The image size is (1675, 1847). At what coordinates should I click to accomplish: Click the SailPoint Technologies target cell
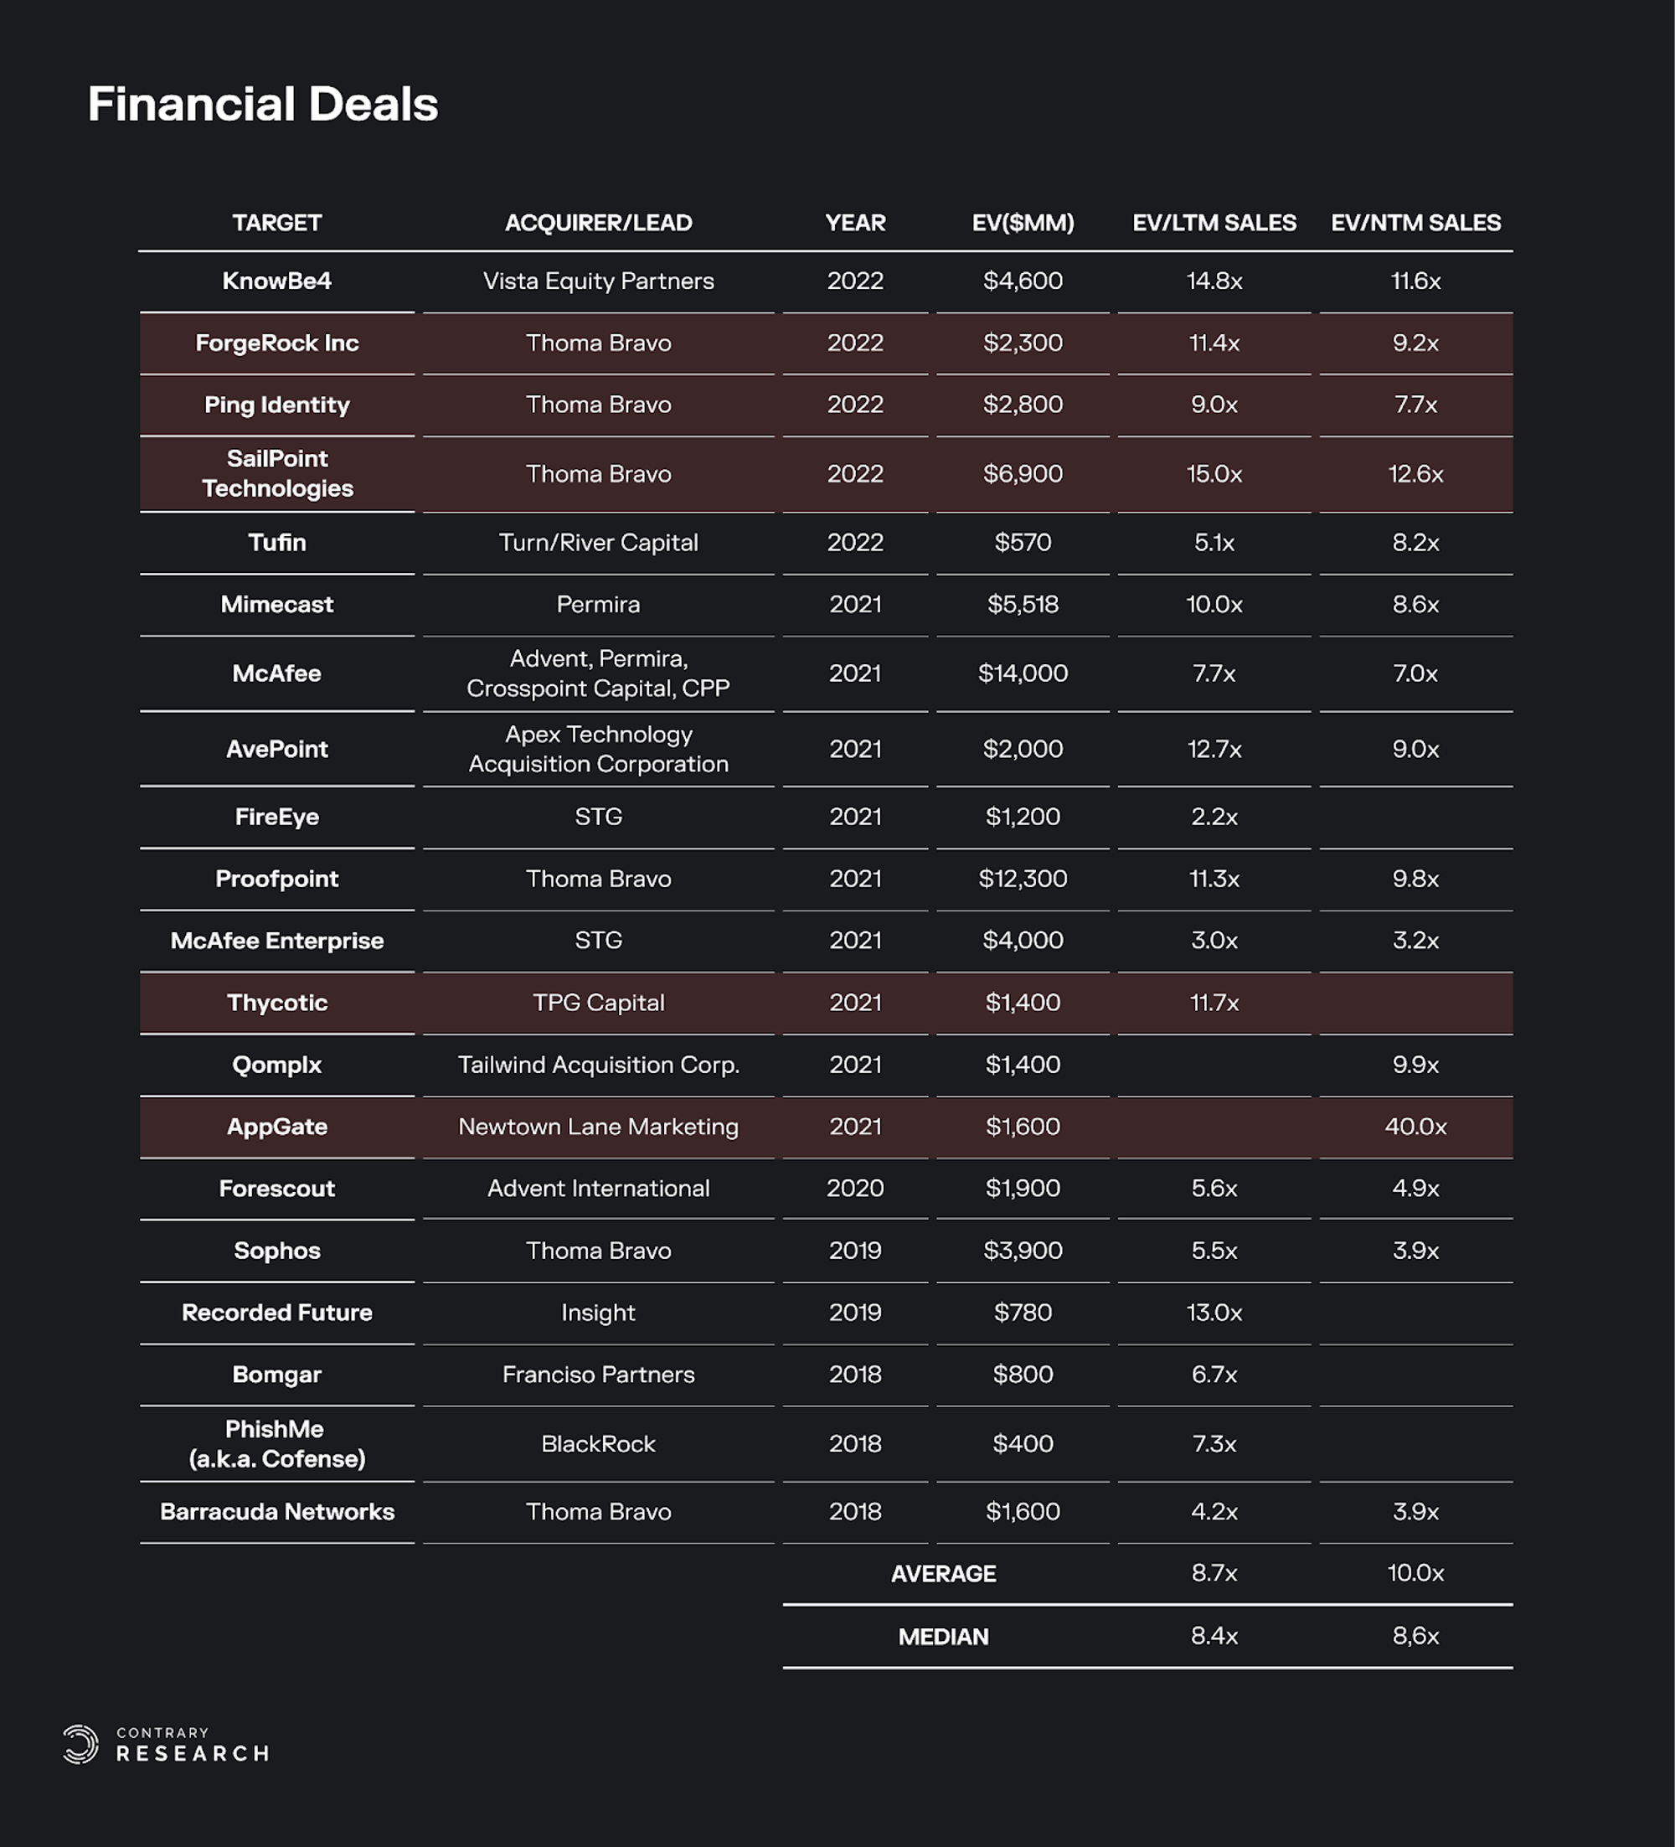click(276, 473)
